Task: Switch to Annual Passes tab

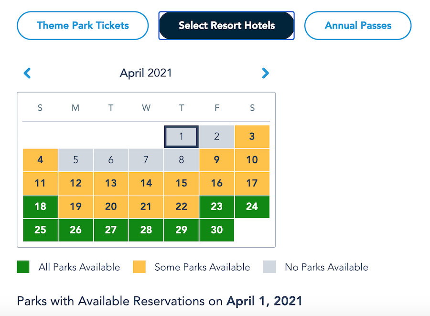Action: pos(358,25)
